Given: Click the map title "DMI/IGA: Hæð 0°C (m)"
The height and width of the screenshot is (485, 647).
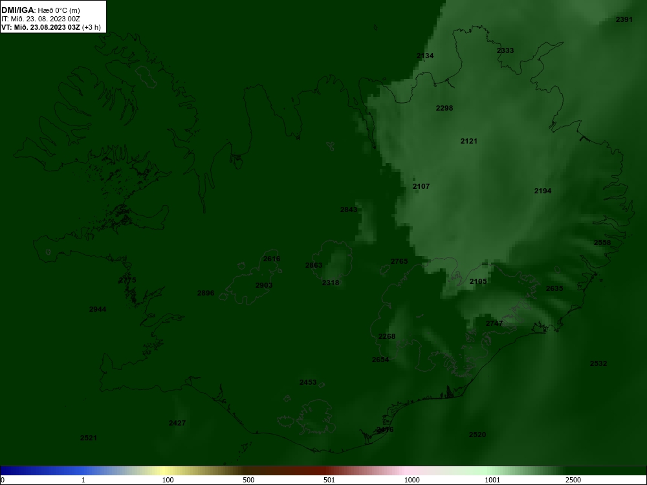Looking at the screenshot, I should (40, 10).
